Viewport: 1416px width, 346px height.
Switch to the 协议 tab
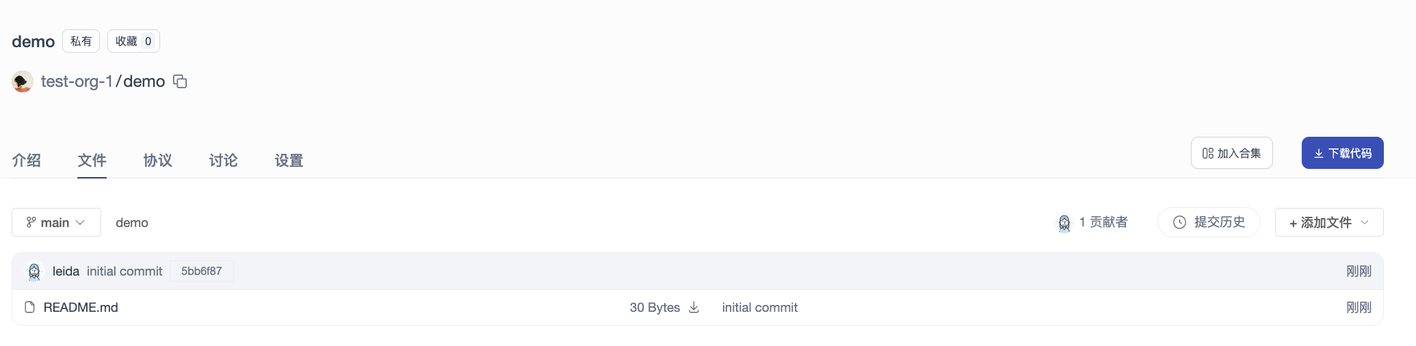157,160
